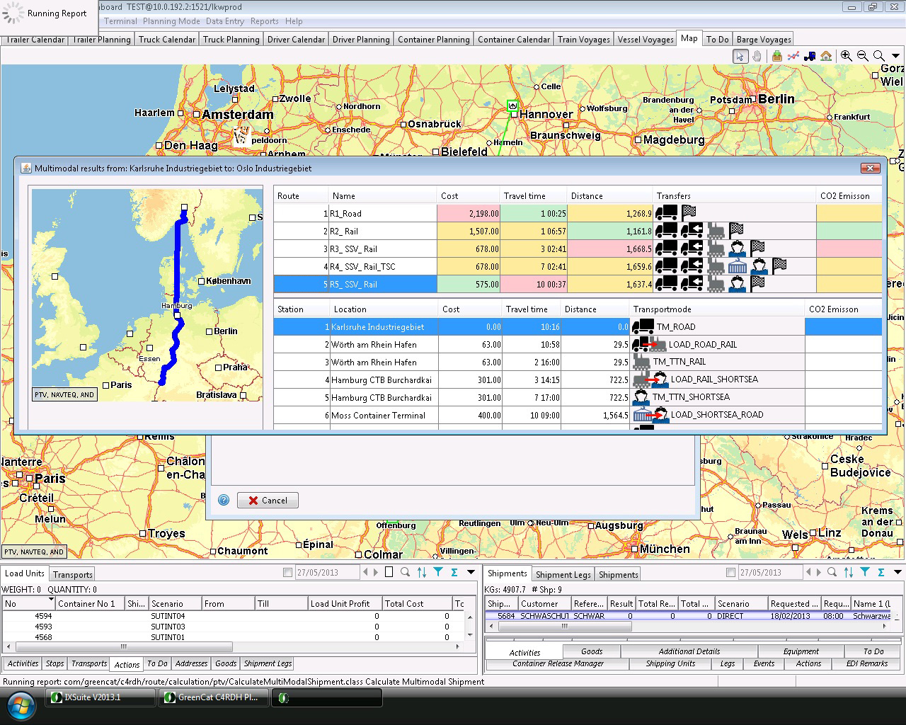Toggle the date checkbox in Shipments panel
The width and height of the screenshot is (906, 725).
(x=730, y=573)
